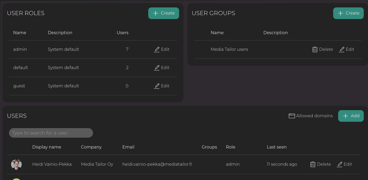Select the Last seen column header
The image size is (368, 180).
(x=276, y=147)
